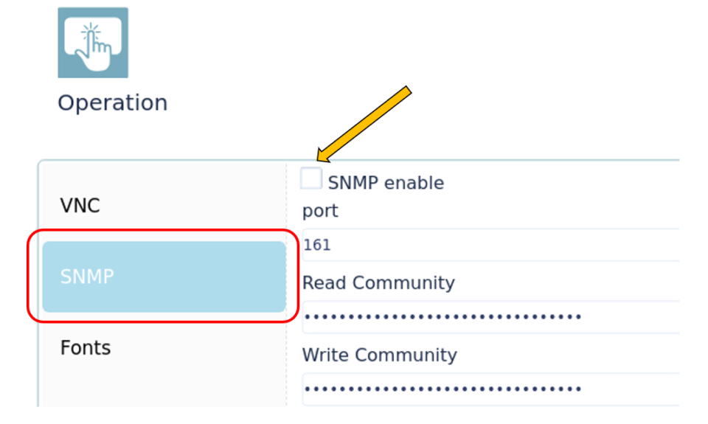Click the Write Community label
This screenshot has height=424, width=708.
pos(379,355)
